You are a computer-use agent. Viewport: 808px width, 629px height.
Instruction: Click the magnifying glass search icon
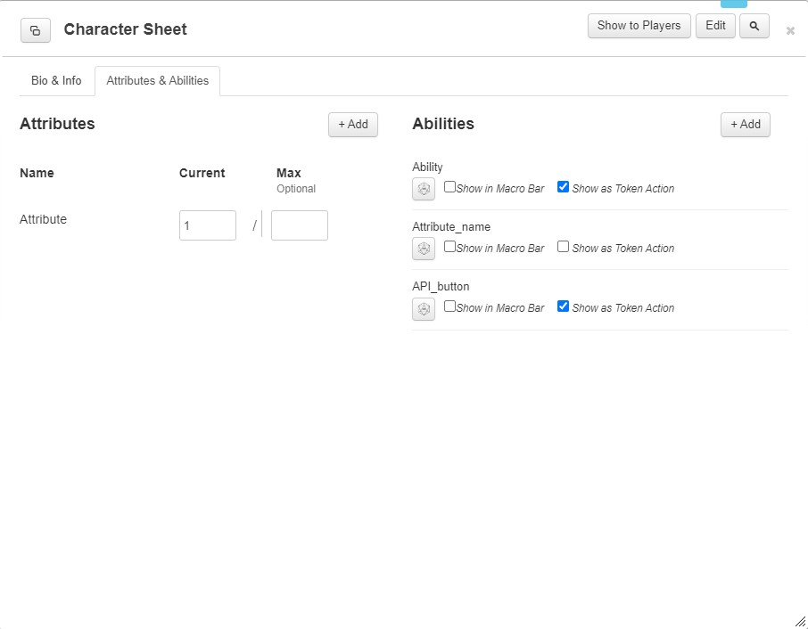point(754,26)
